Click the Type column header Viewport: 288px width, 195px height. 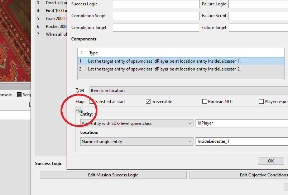pos(93,53)
